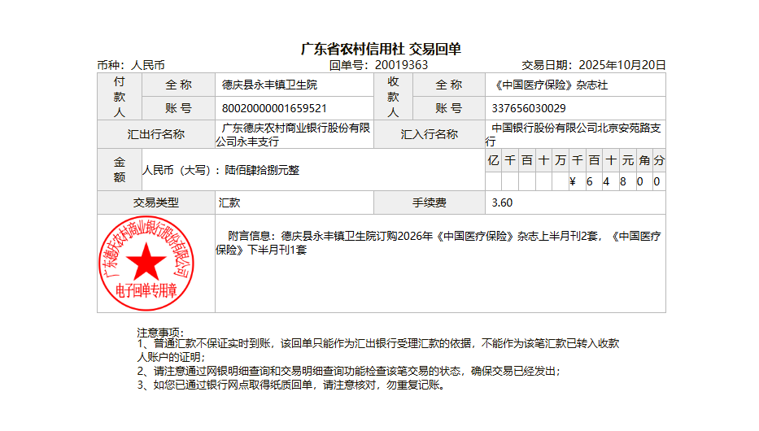Select transaction type value 汇款
The height and width of the screenshot is (431, 759).
pos(229,202)
